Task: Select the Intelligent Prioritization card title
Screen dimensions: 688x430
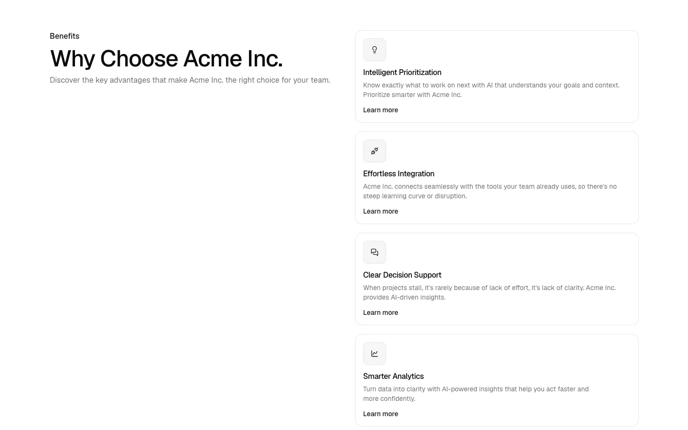Action: [402, 73]
